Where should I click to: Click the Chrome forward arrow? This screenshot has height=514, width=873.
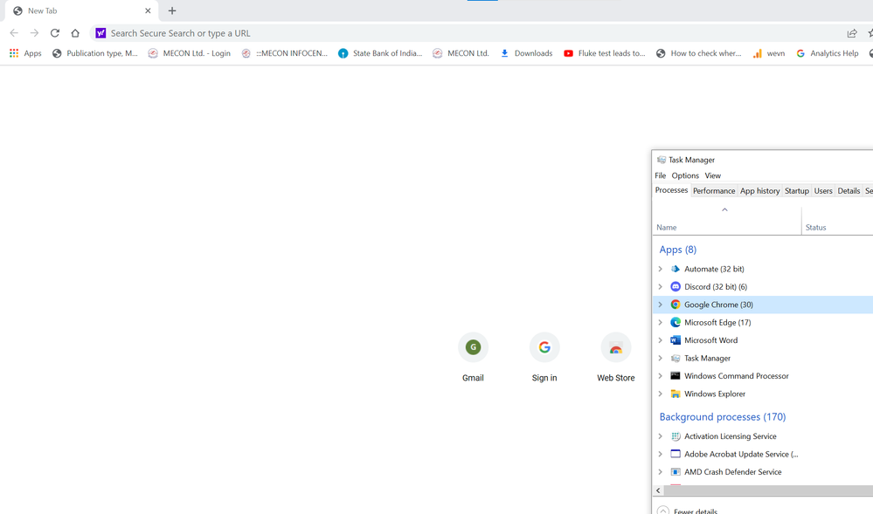coord(35,33)
